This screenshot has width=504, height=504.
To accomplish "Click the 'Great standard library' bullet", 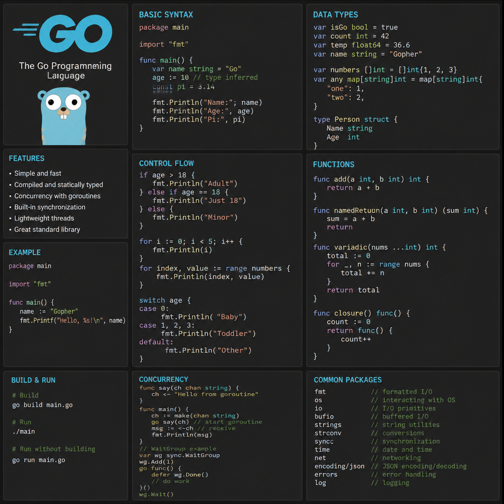I will click(x=44, y=229).
